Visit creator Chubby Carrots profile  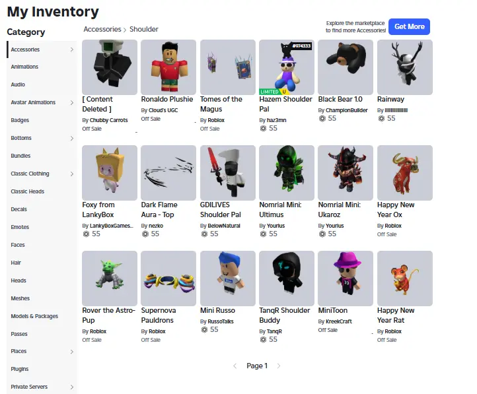pyautogui.click(x=108, y=120)
